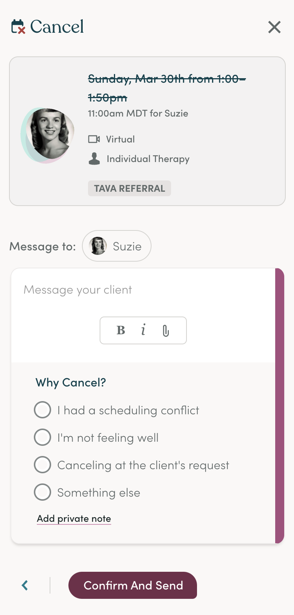
Task: Click Suzie's small avatar in recipient chip
Action: coord(98,246)
